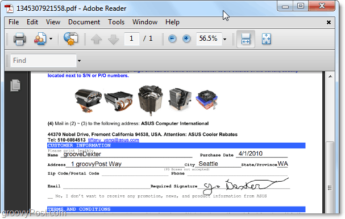The width and height of the screenshot is (345, 219).
Task: Open the Edit menu
Action: (x=32, y=22)
